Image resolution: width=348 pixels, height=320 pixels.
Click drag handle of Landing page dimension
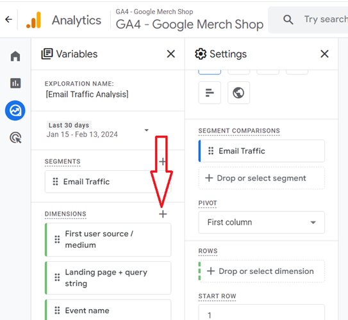pos(57,278)
